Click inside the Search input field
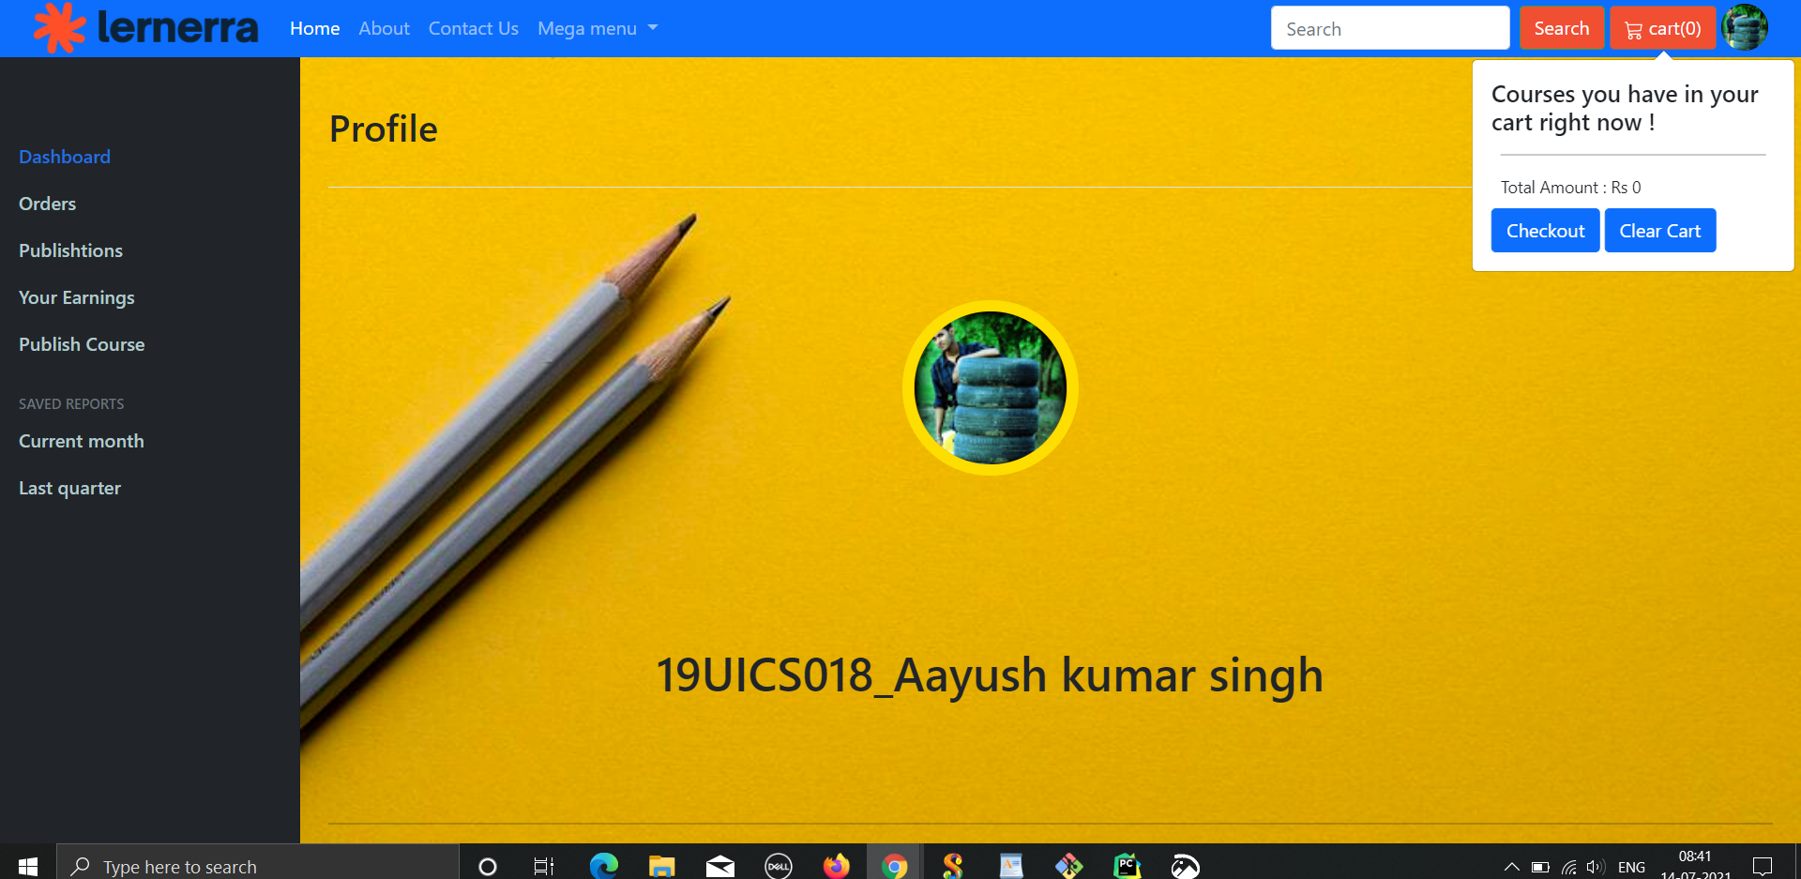Viewport: 1801px width, 879px height. 1389,27
